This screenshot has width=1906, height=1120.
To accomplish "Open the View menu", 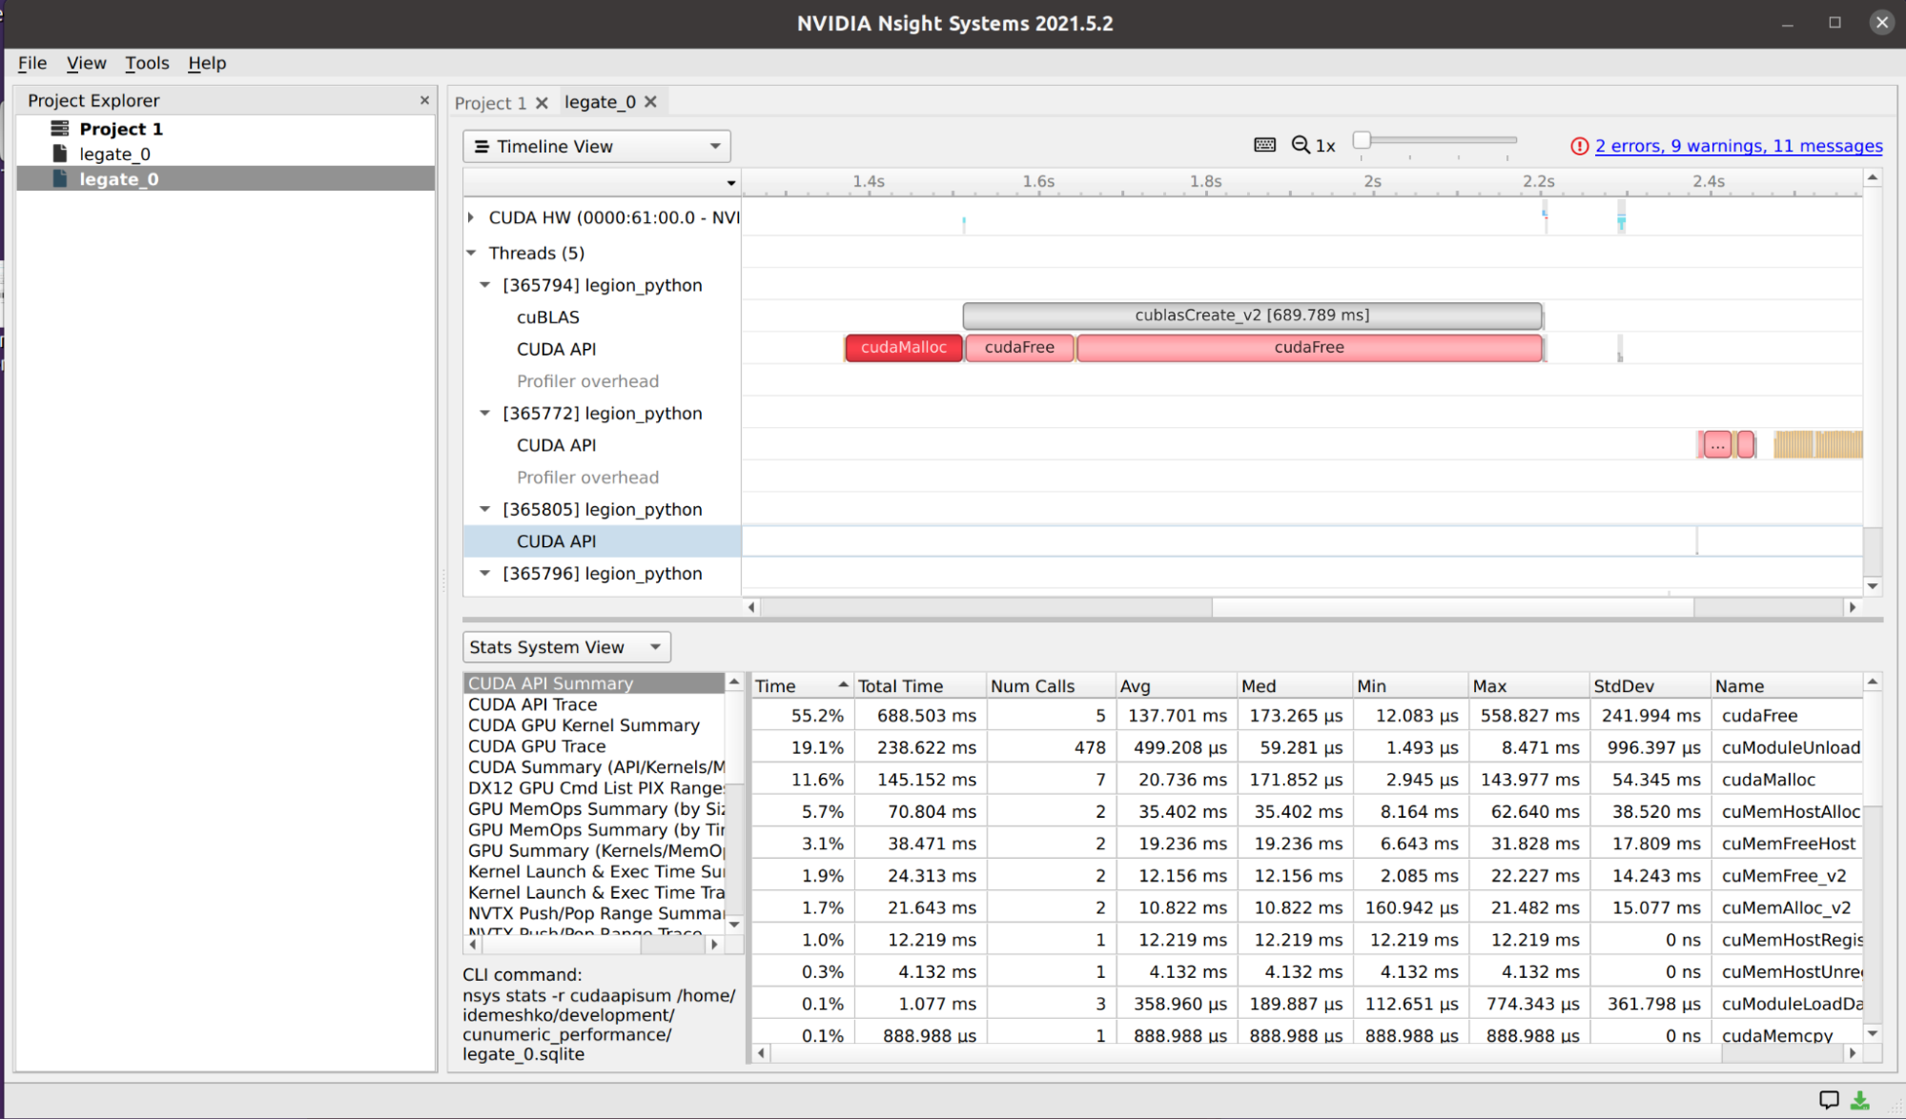I will (x=86, y=63).
